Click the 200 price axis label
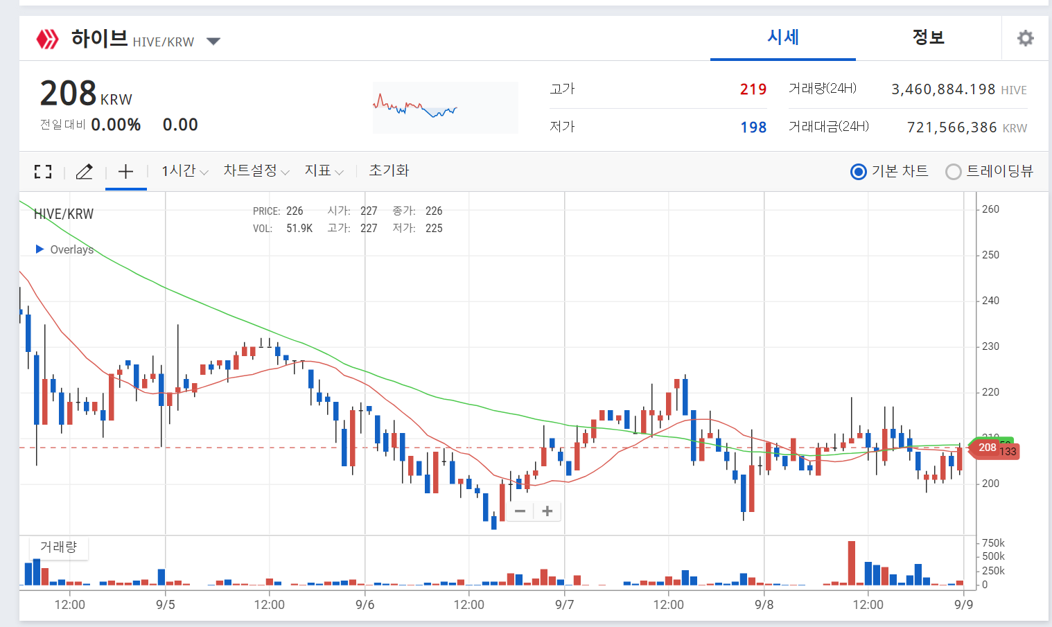 point(991,484)
